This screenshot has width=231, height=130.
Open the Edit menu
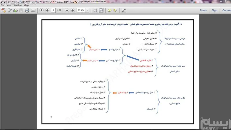point(3,5)
